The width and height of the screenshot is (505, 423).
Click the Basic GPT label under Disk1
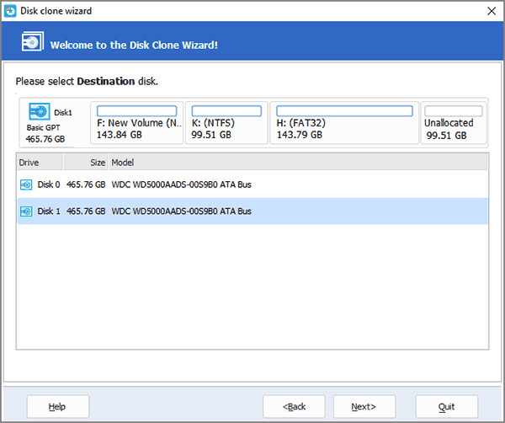coord(43,128)
